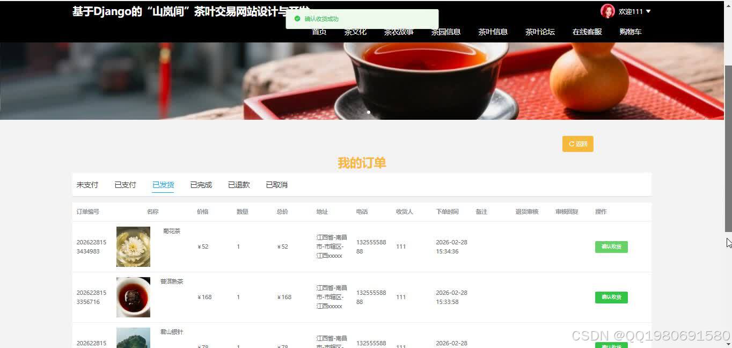Viewport: 732px width, 348px height.
Task: Visit the 茶叶论坛 page
Action: pyautogui.click(x=540, y=32)
